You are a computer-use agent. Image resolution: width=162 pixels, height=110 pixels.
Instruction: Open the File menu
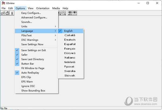tap(4, 8)
